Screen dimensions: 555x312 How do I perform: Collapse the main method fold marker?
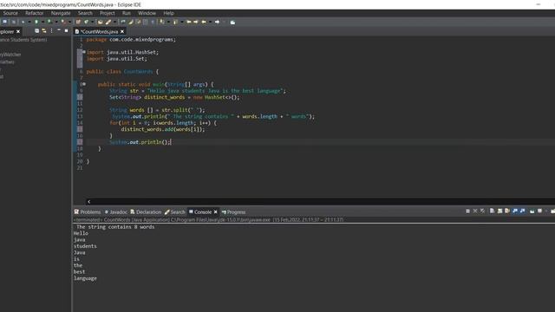84,84
